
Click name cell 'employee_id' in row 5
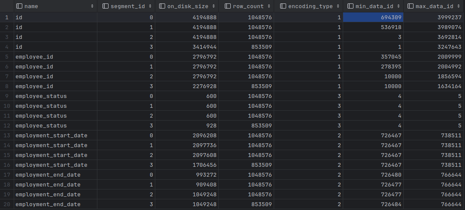[55, 57]
